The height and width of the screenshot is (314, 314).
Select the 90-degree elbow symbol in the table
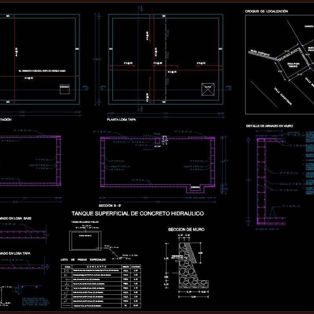click(66, 296)
